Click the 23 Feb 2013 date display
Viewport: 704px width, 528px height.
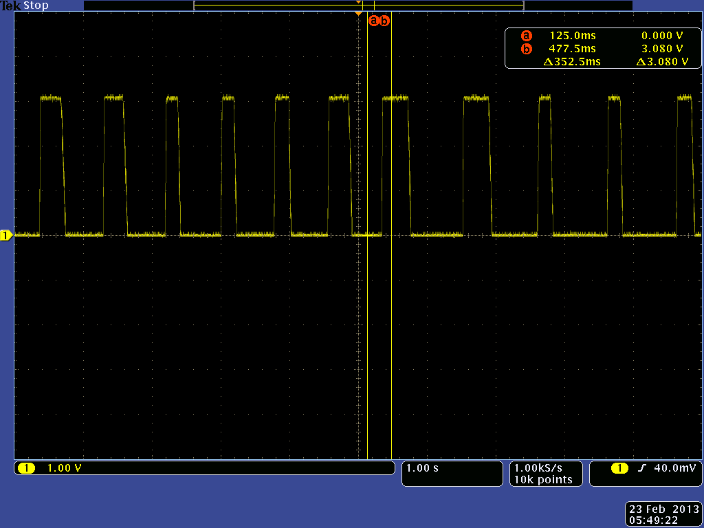(663, 509)
